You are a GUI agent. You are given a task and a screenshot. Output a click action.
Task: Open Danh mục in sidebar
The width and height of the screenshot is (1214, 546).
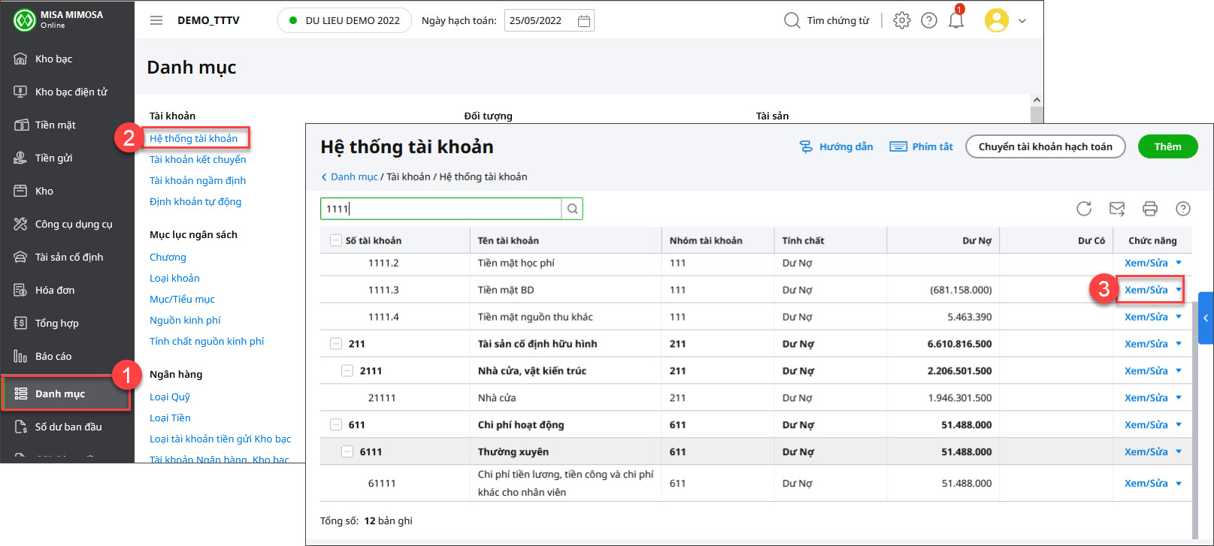[x=67, y=394]
